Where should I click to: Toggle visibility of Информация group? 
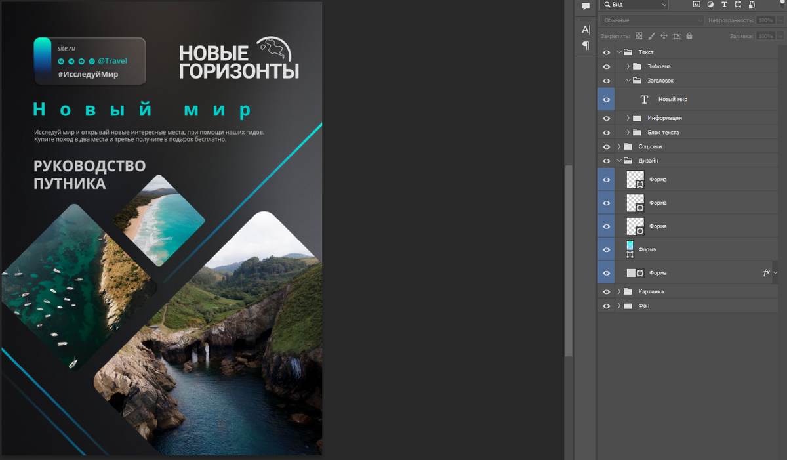606,118
